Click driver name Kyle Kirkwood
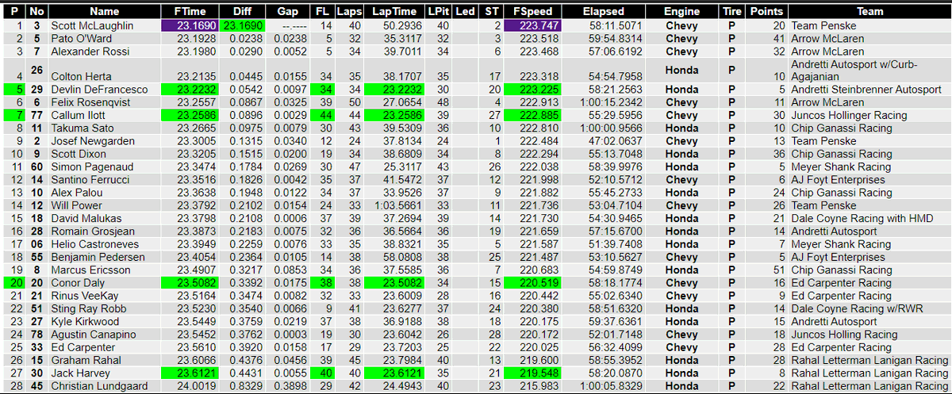Screen dimensions: 952x394 (x=86, y=321)
